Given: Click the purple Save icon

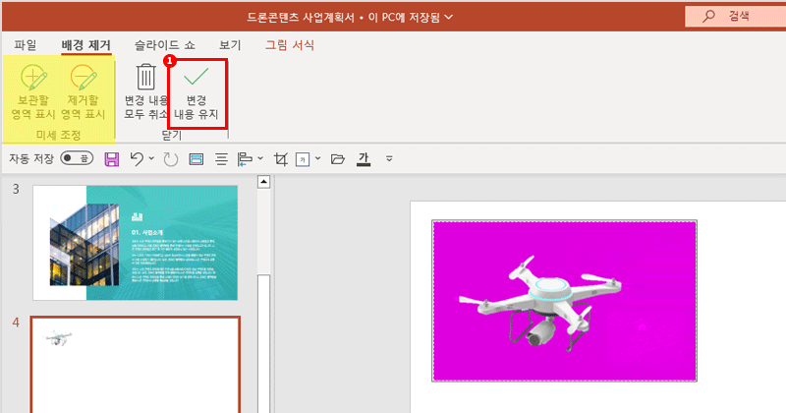Looking at the screenshot, I should pos(112,158).
